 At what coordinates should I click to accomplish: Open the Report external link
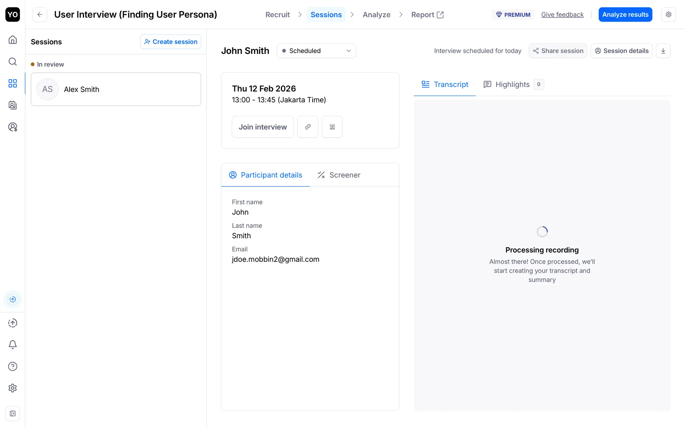point(427,15)
